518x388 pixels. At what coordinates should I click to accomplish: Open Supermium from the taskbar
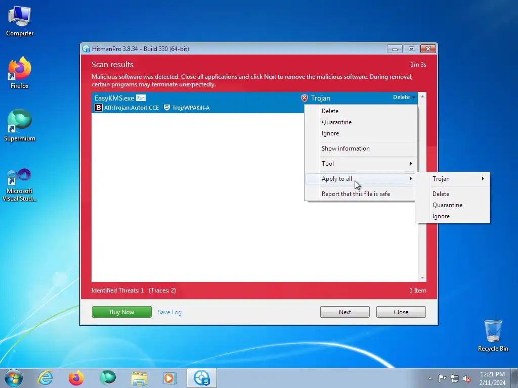click(108, 378)
